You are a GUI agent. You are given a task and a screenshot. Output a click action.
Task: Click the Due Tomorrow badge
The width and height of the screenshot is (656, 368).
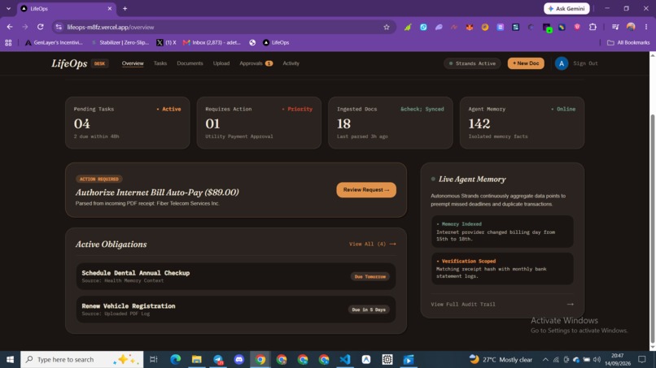pos(370,276)
